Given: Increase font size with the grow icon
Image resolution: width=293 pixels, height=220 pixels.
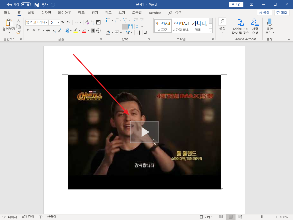Looking at the screenshot, I should (x=63, y=22).
